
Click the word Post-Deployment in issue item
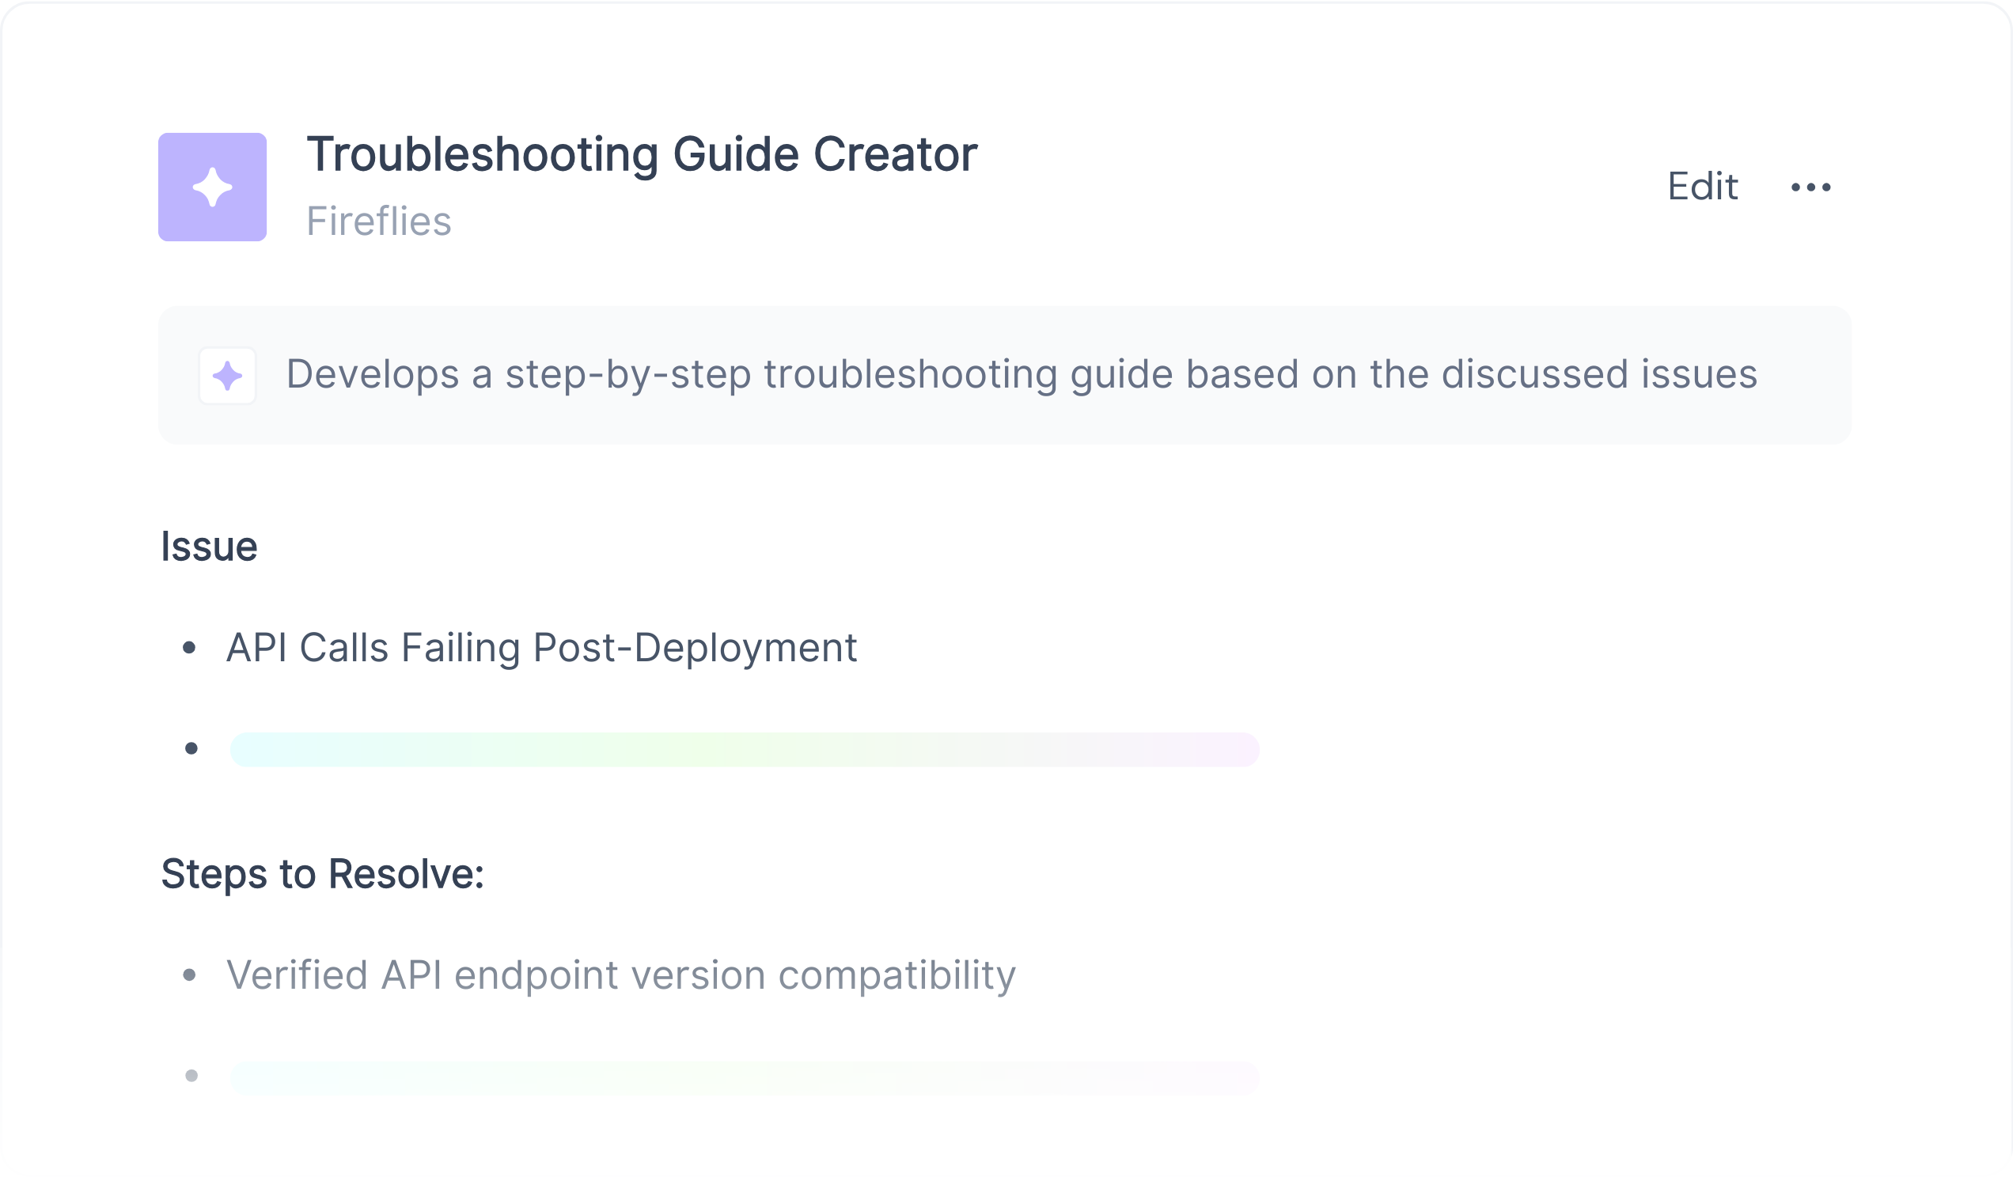pyautogui.click(x=694, y=648)
